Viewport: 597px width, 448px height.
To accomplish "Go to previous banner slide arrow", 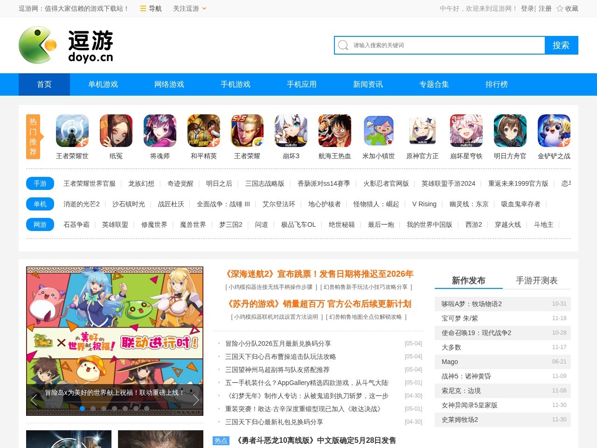I will 34,400.
